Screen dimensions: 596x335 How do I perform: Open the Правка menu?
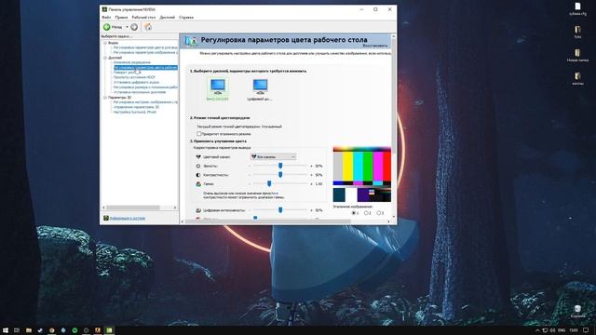click(121, 18)
